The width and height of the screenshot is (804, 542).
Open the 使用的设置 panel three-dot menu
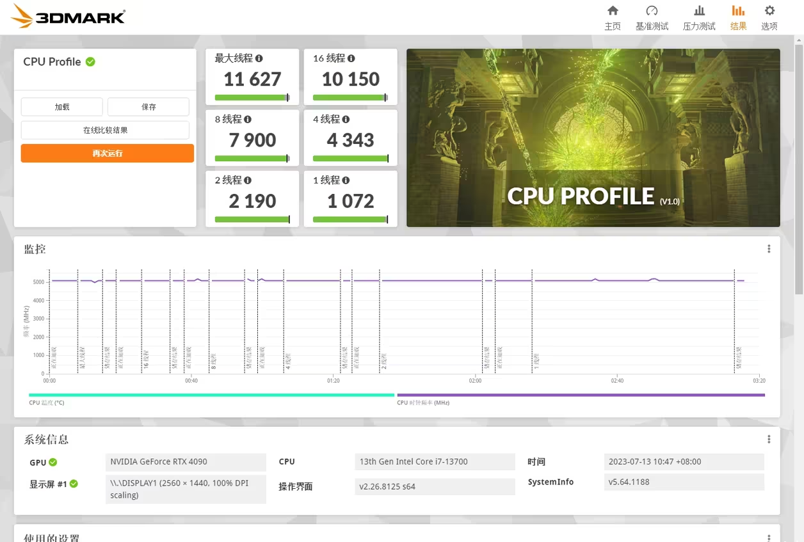pos(769,538)
